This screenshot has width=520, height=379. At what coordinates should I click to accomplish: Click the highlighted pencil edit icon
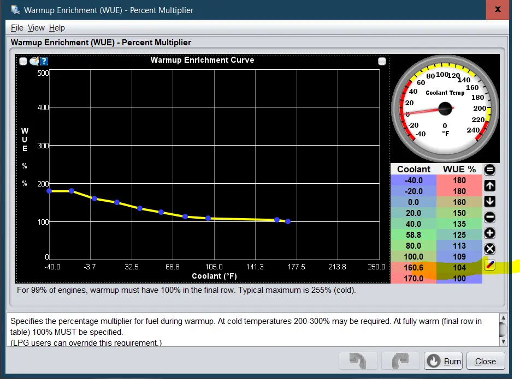coord(489,265)
